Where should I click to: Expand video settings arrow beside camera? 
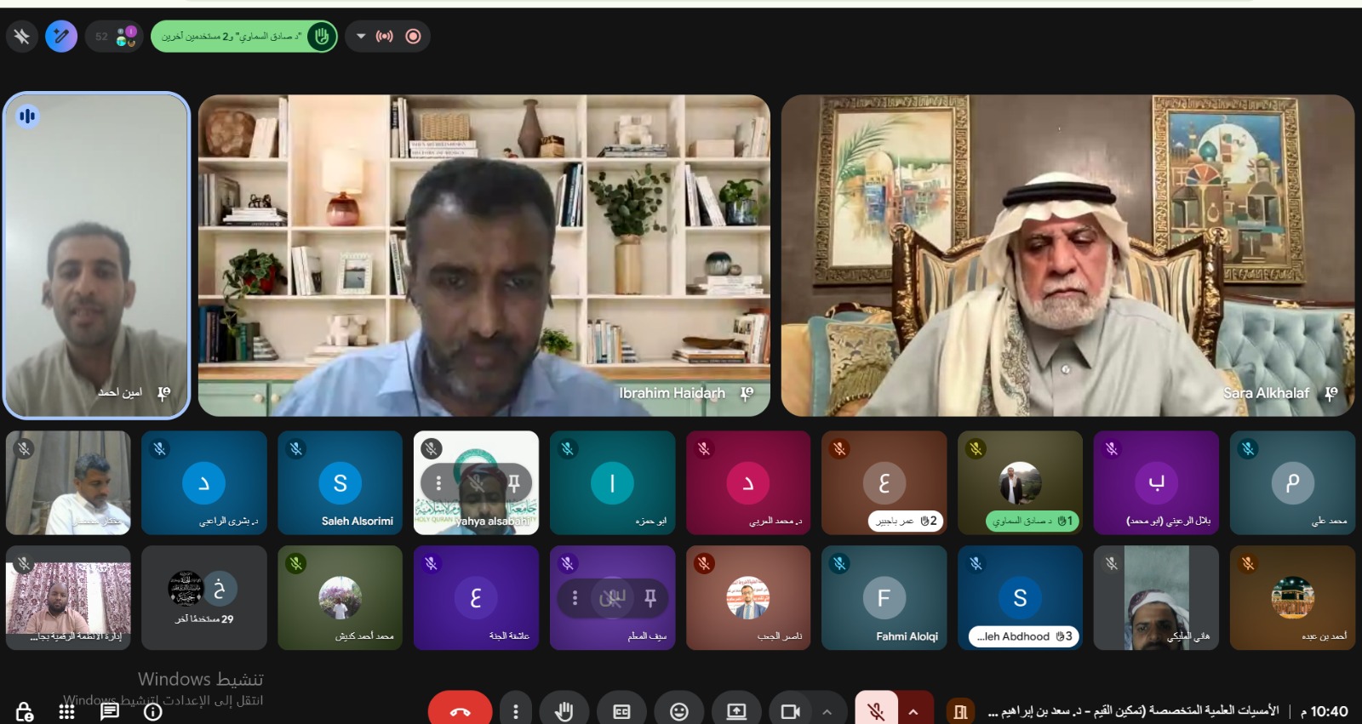point(827,710)
